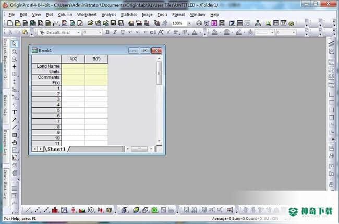Select the Zoom In tool

(x=15, y=52)
